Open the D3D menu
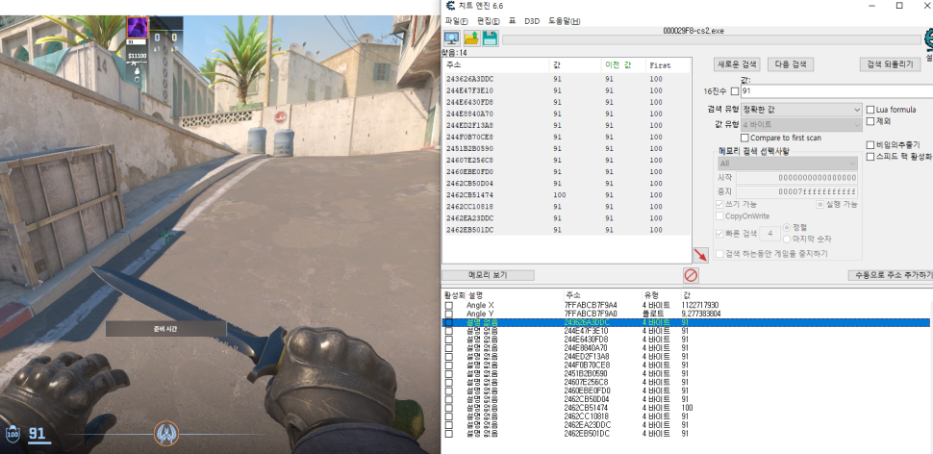The height and width of the screenshot is (454, 933). 531,21
